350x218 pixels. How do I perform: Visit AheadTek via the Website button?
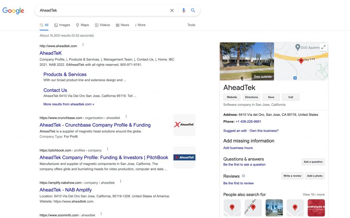pyautogui.click(x=232, y=97)
